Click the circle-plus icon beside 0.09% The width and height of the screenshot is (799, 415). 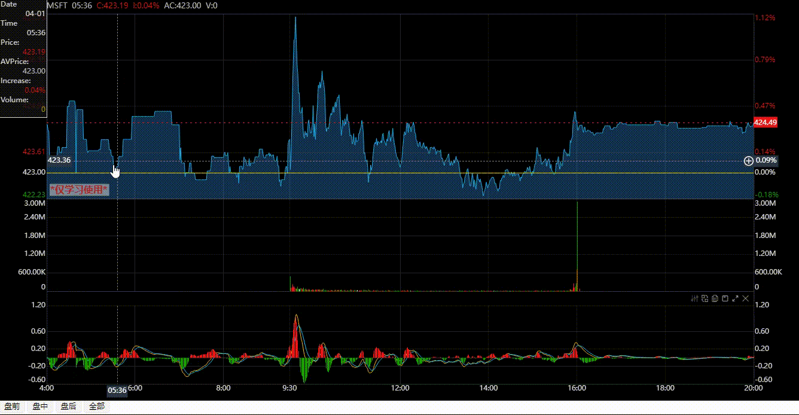point(749,160)
